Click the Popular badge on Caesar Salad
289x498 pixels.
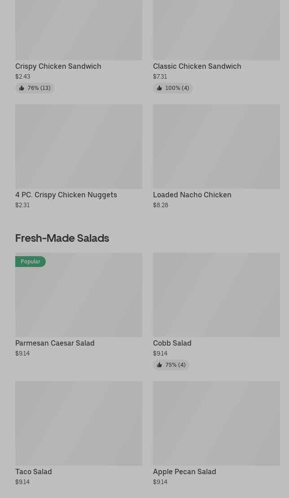[x=31, y=262]
